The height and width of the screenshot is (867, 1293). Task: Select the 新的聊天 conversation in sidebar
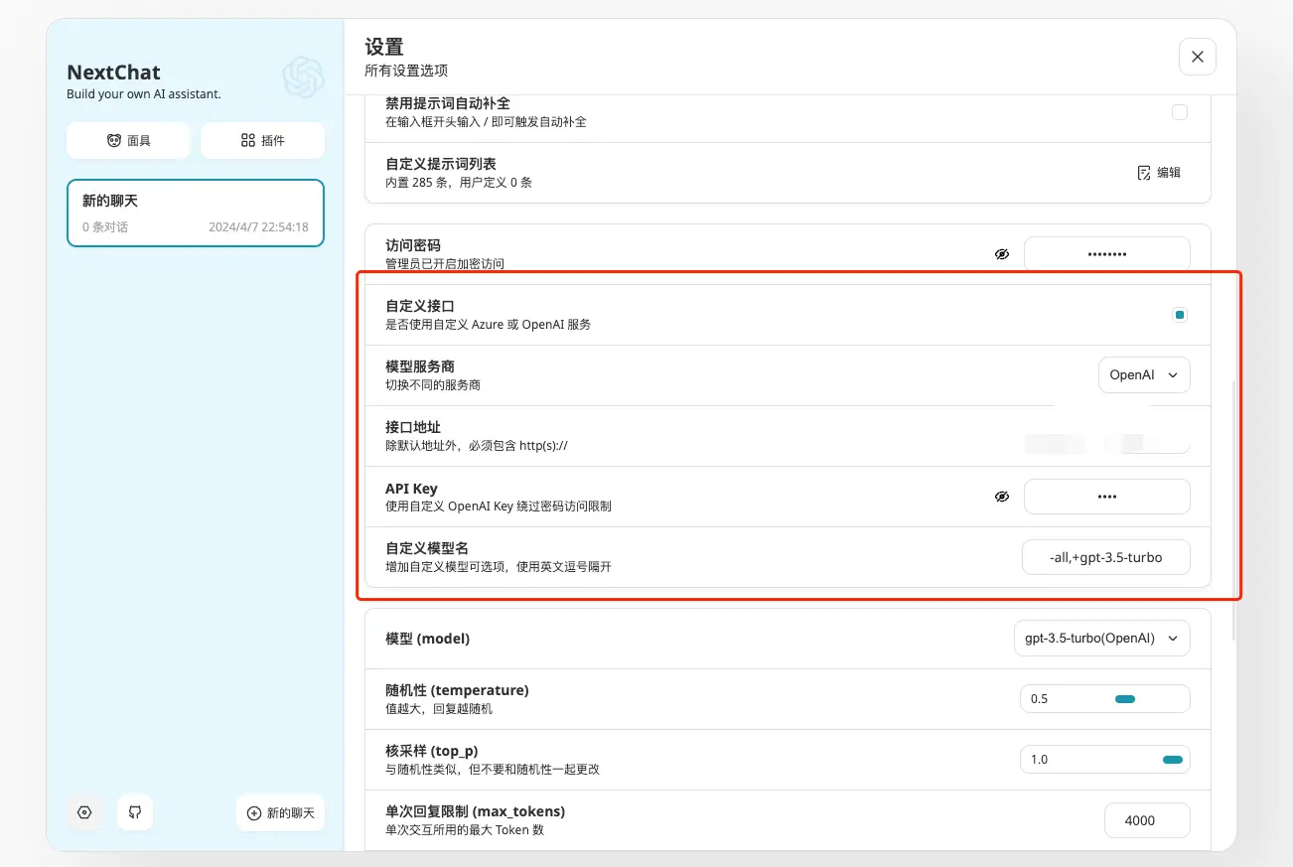pos(195,213)
